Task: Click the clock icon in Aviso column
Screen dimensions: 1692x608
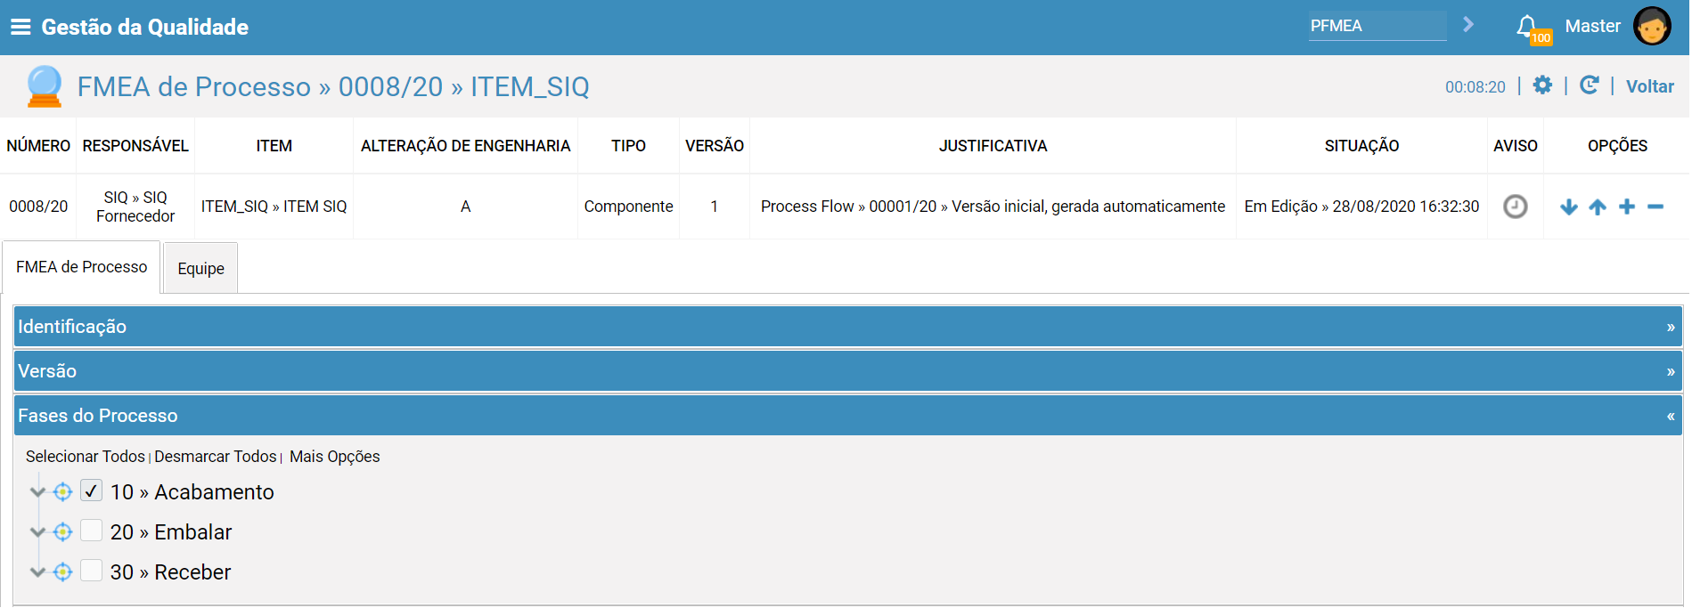Action: 1515,207
